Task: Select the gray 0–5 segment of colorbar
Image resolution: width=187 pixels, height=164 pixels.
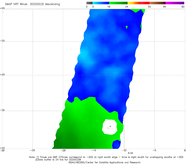Action: (89, 3)
